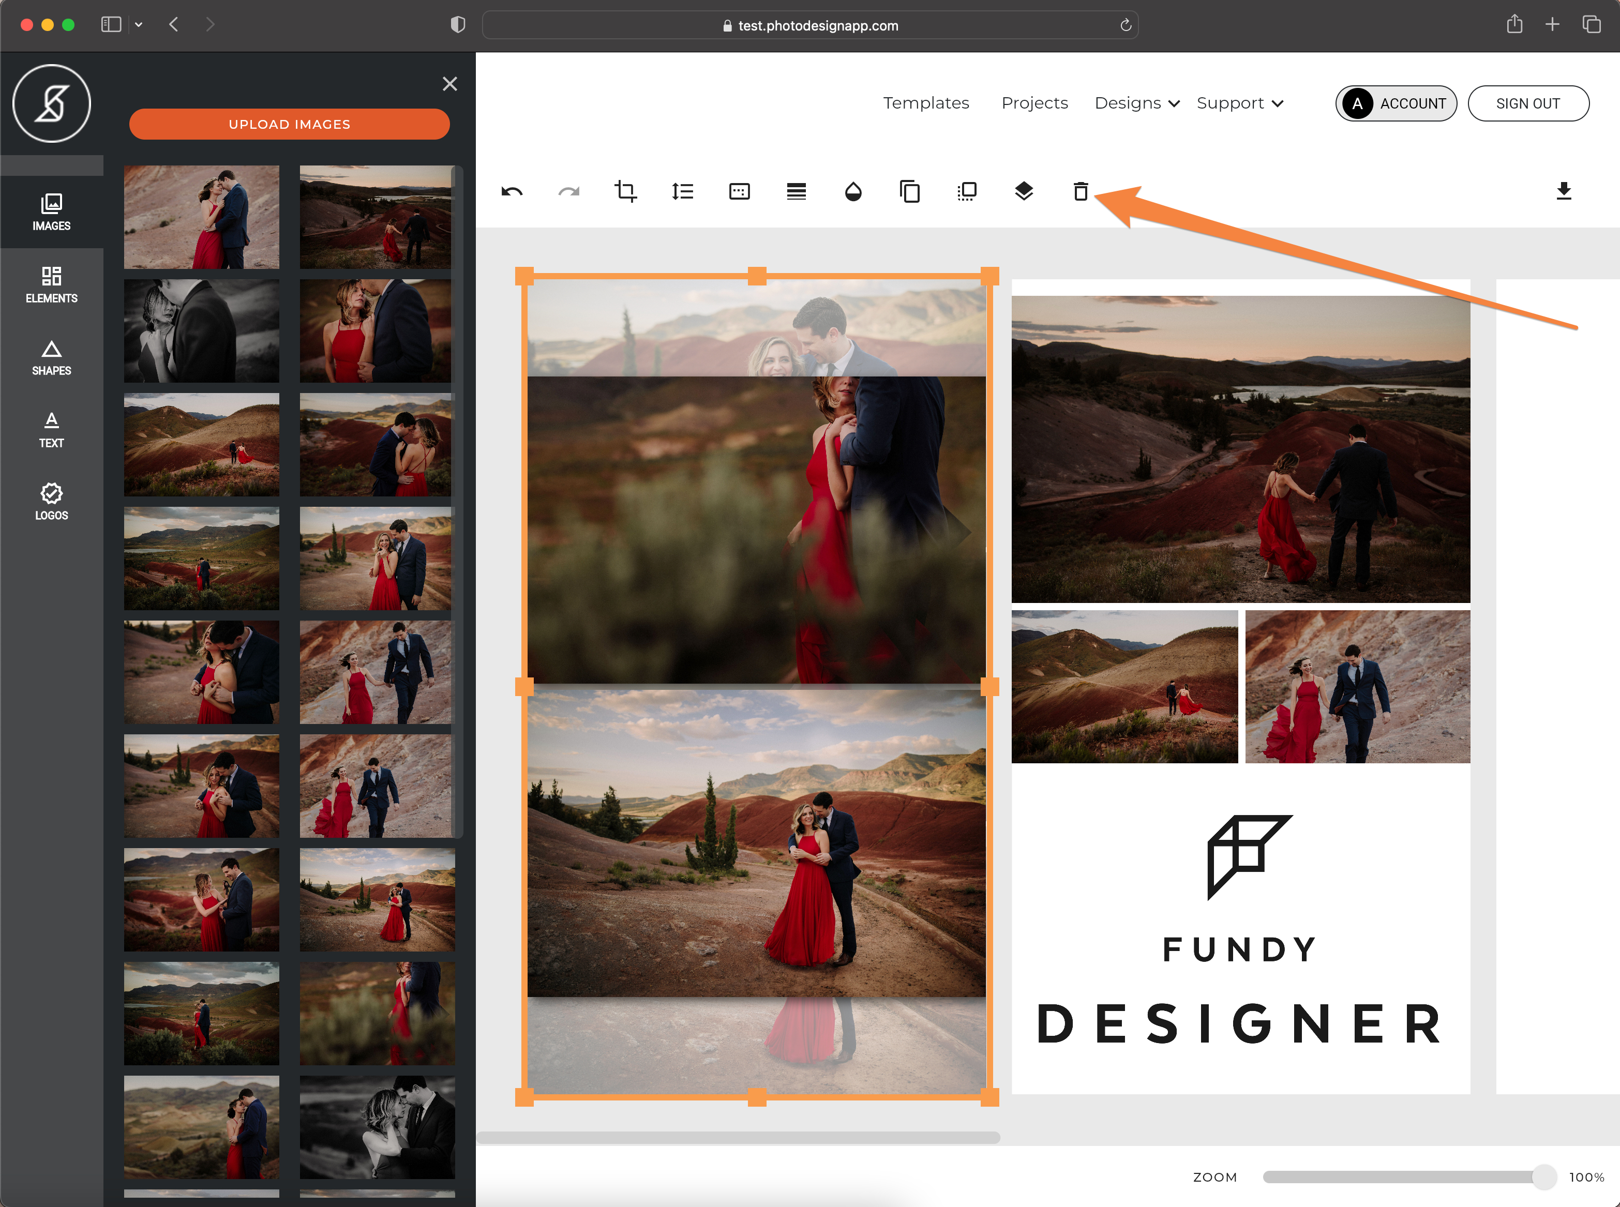The height and width of the screenshot is (1207, 1620).
Task: Open Safari sidebar dropdown chevron
Action: (138, 25)
